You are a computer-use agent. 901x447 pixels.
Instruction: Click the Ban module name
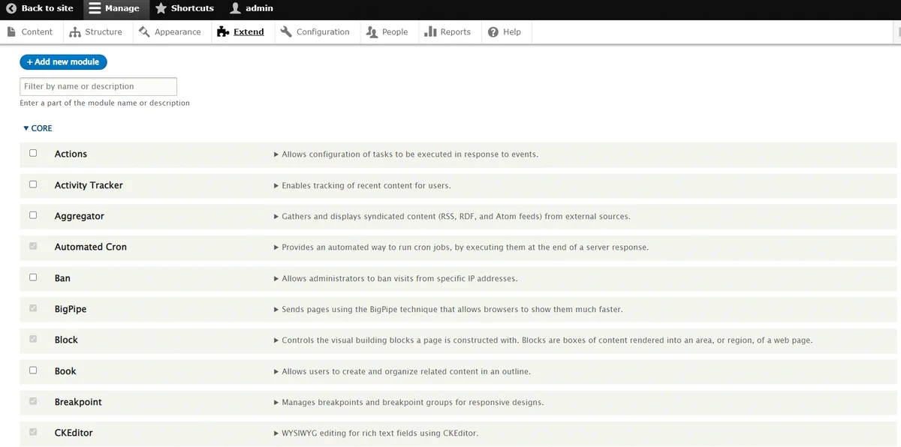[x=62, y=278]
